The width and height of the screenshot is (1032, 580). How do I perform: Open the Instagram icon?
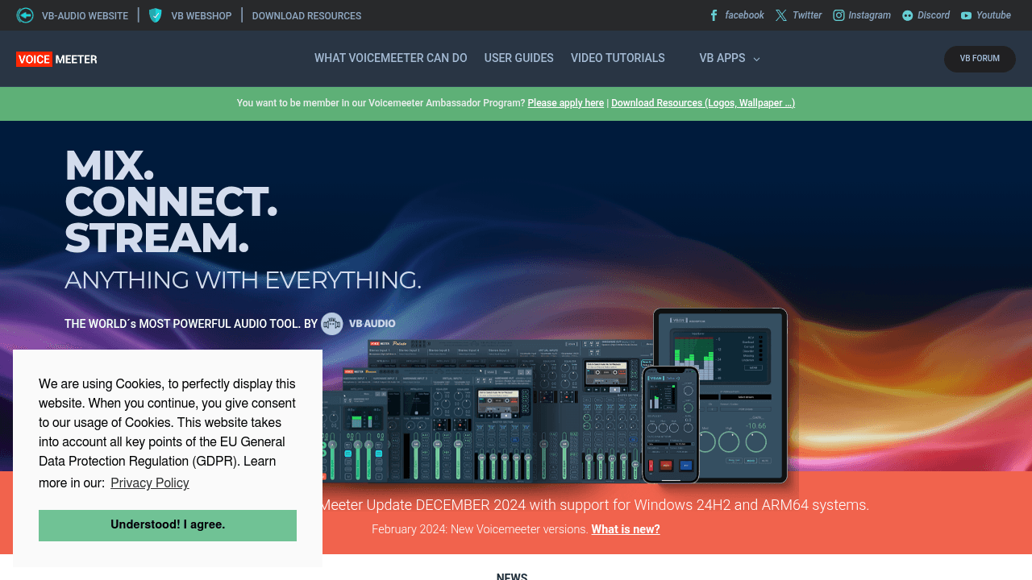click(x=838, y=15)
